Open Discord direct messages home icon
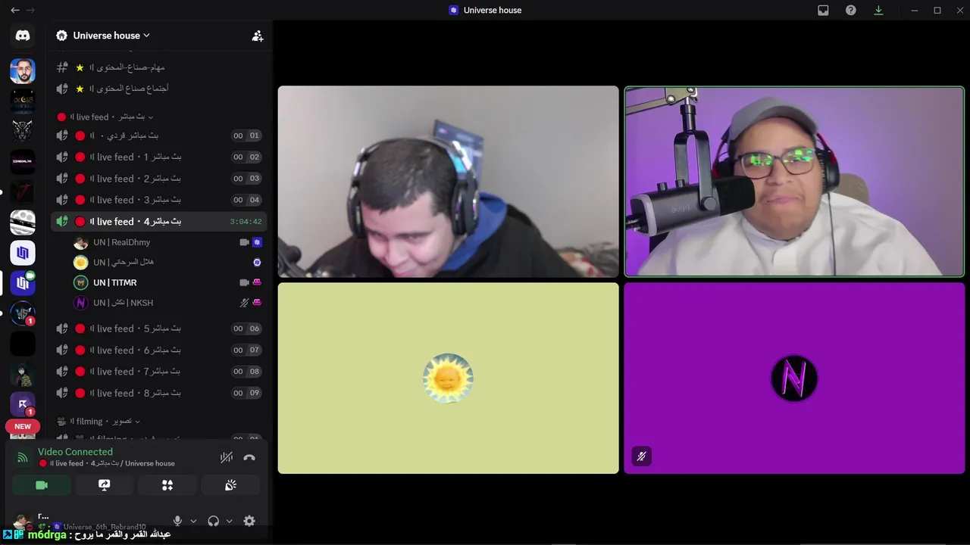Screen dimensions: 970x545 [23, 36]
